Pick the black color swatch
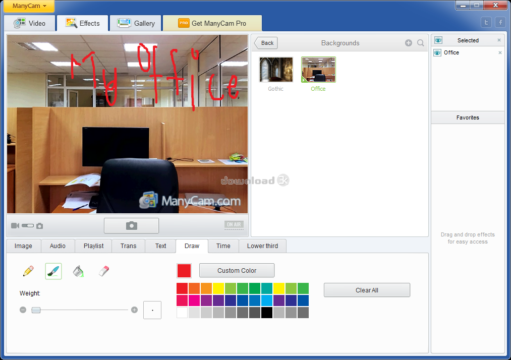 (267, 313)
